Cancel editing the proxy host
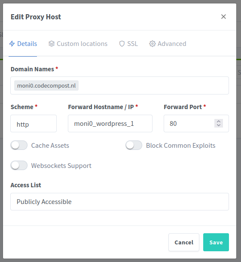The width and height of the screenshot is (241, 262). click(184, 242)
